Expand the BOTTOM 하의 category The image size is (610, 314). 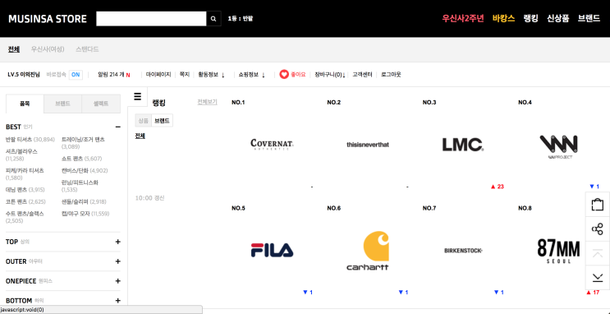tap(118, 300)
